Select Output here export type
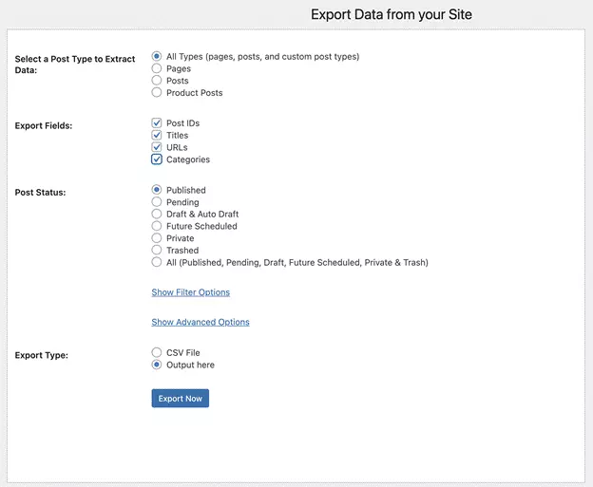 157,365
